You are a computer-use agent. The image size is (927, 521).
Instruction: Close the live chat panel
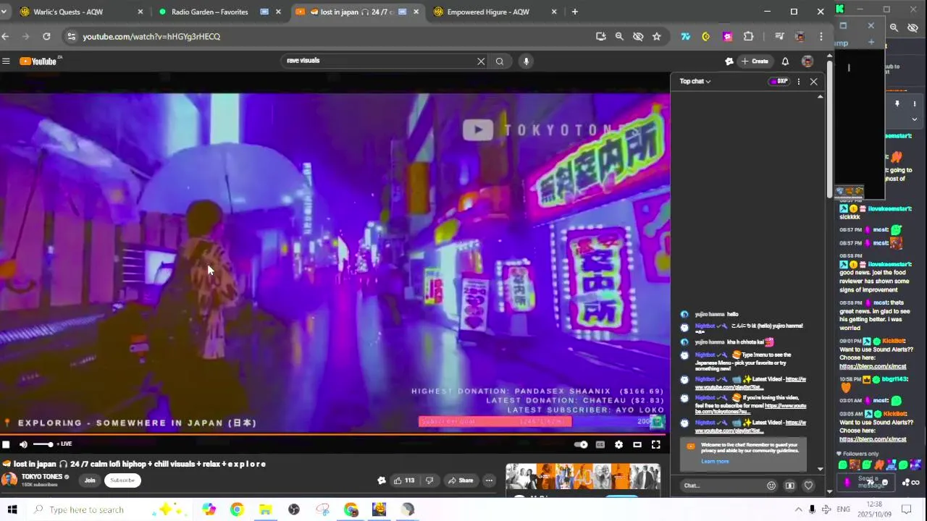[814, 81]
